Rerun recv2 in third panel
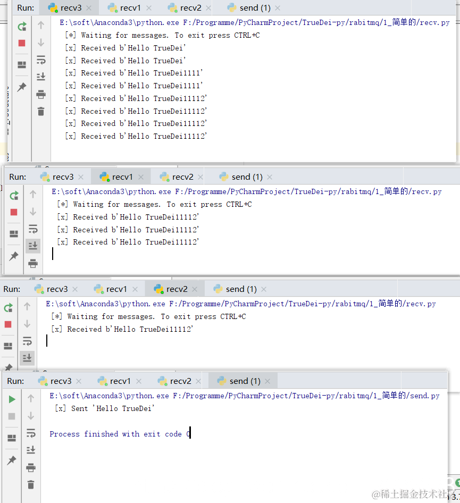The height and width of the screenshot is (503, 460). point(8,308)
